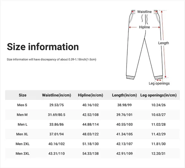The image size is (185, 168).
Task: Select the Men M waistline value 31.69/80.5
Action: (57, 115)
